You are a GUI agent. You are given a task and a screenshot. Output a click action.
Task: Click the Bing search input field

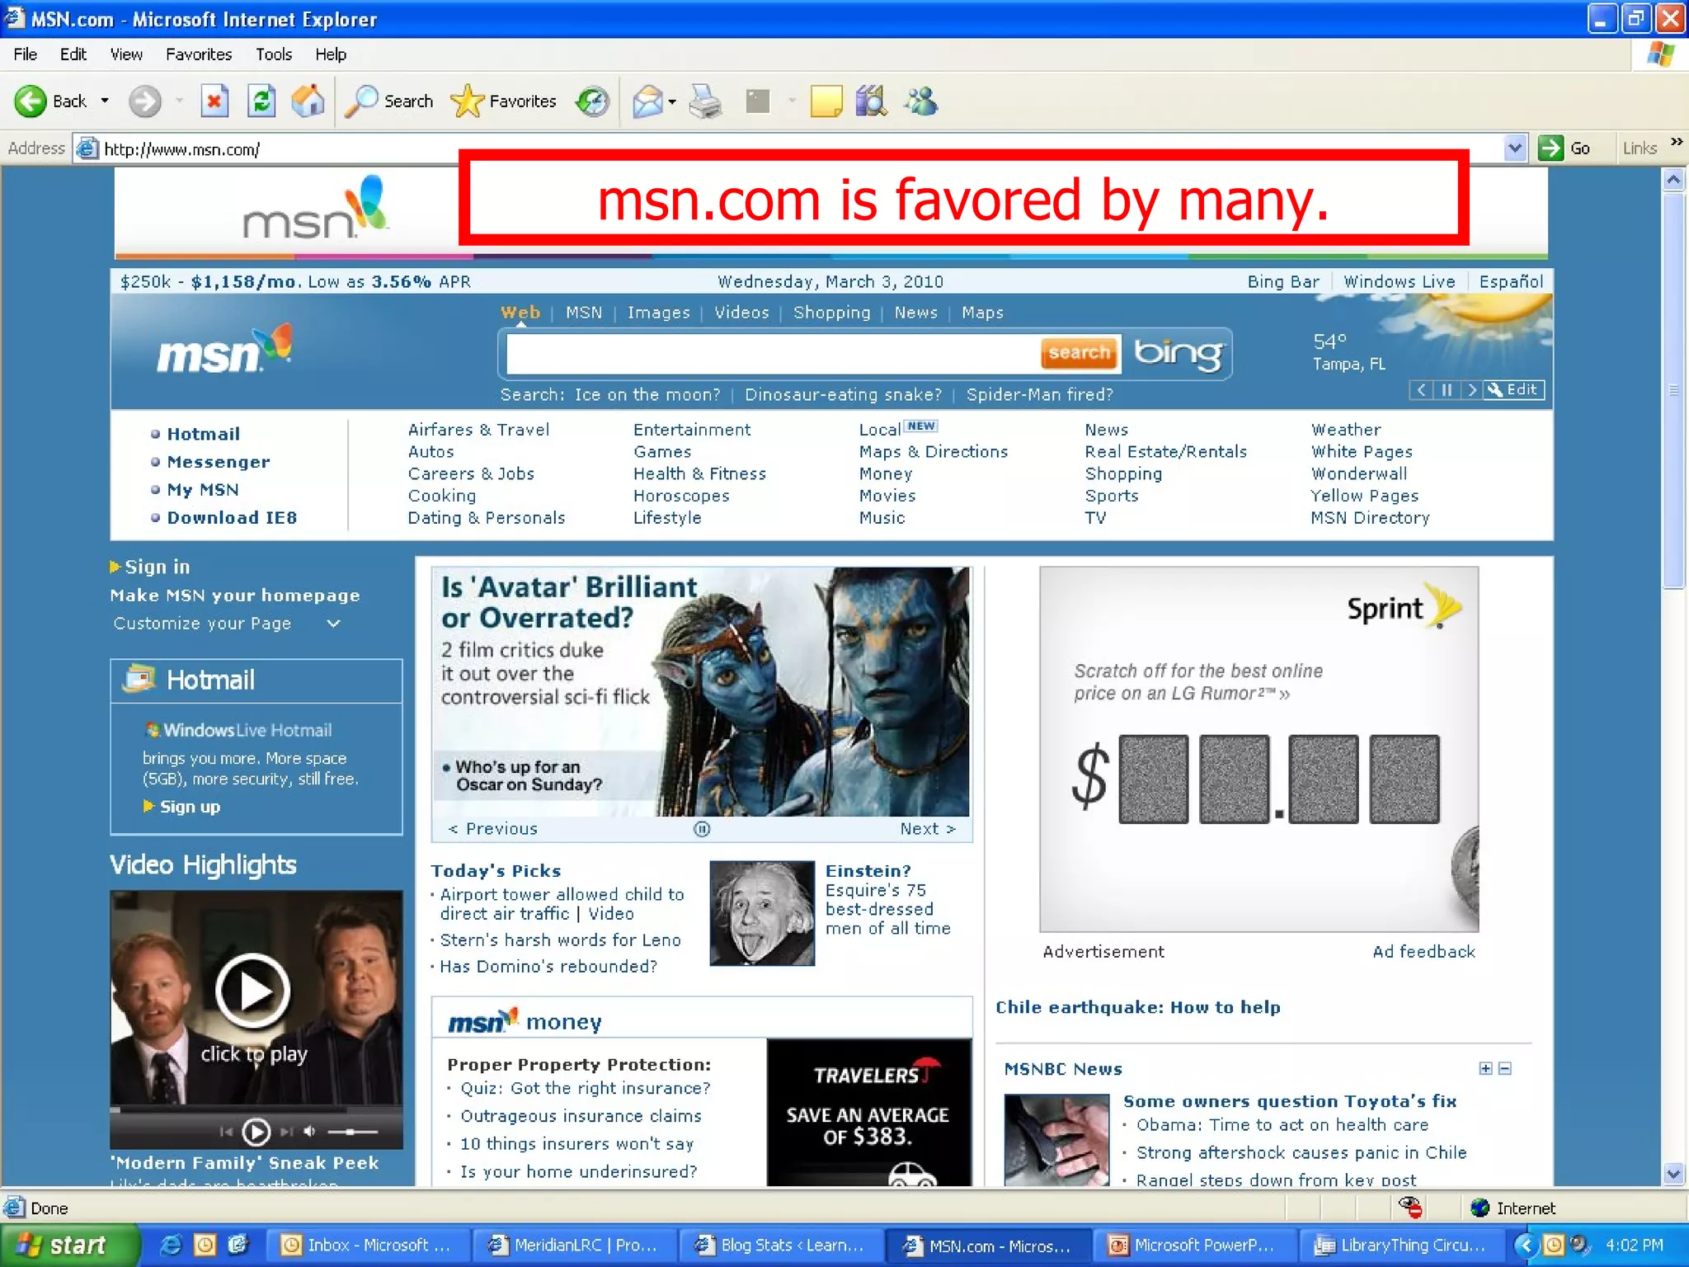point(772,353)
